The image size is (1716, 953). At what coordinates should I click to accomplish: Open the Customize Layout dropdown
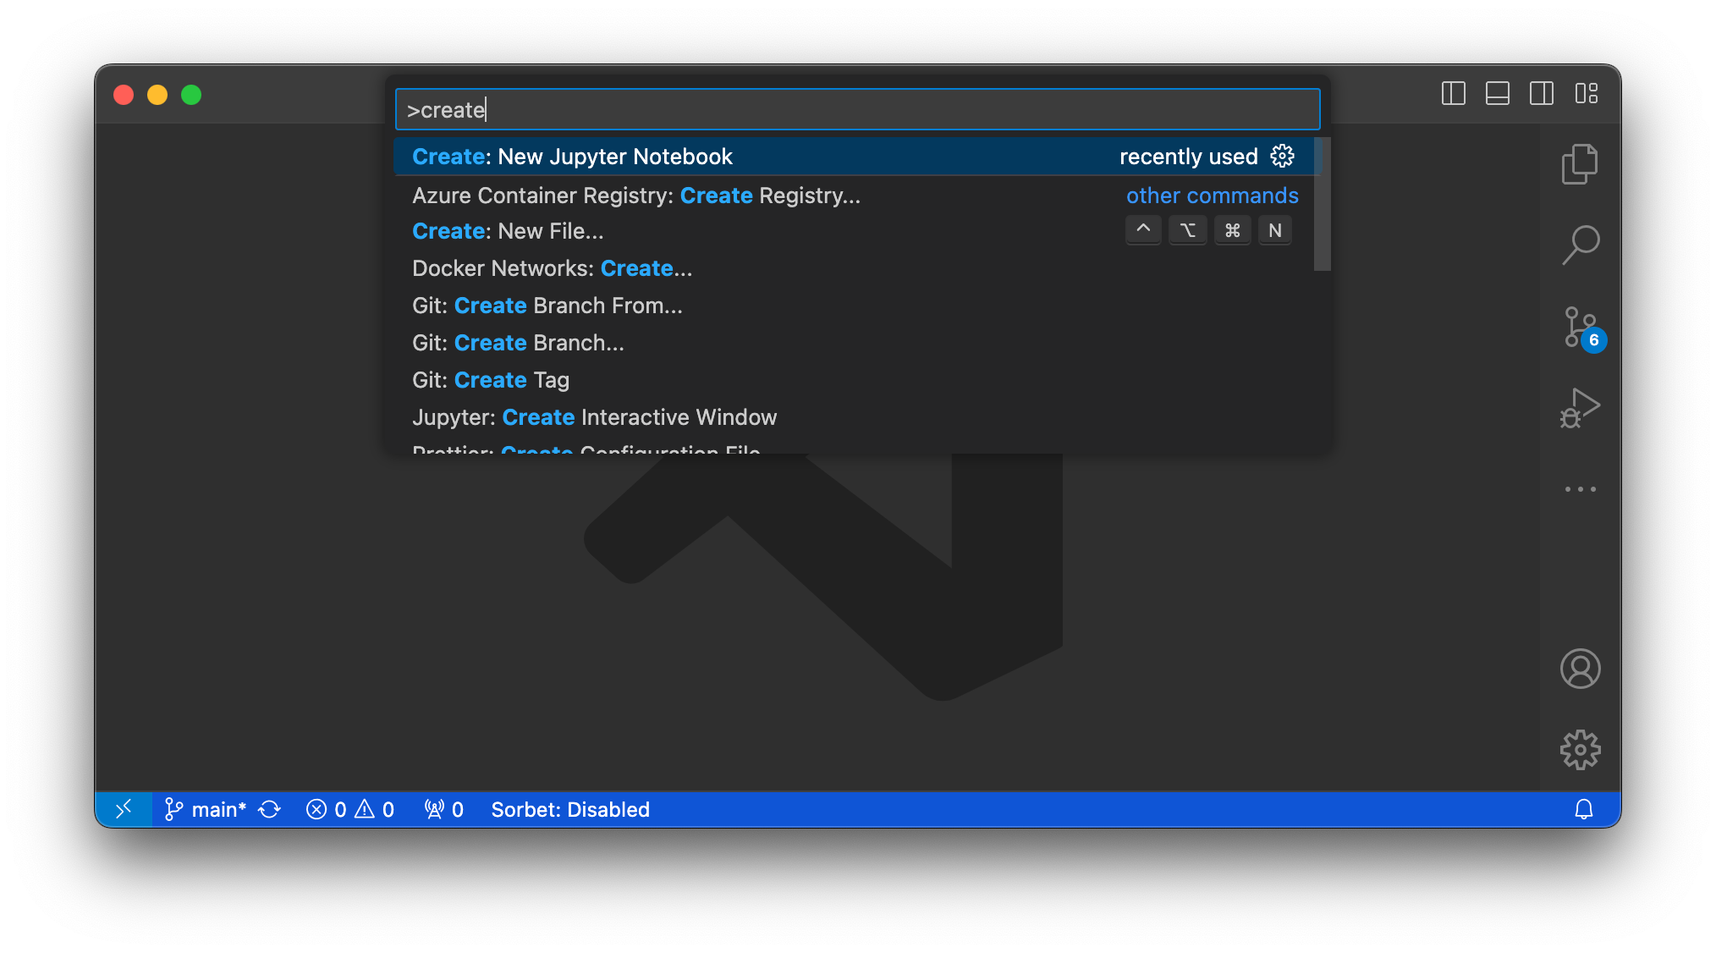click(x=1586, y=93)
